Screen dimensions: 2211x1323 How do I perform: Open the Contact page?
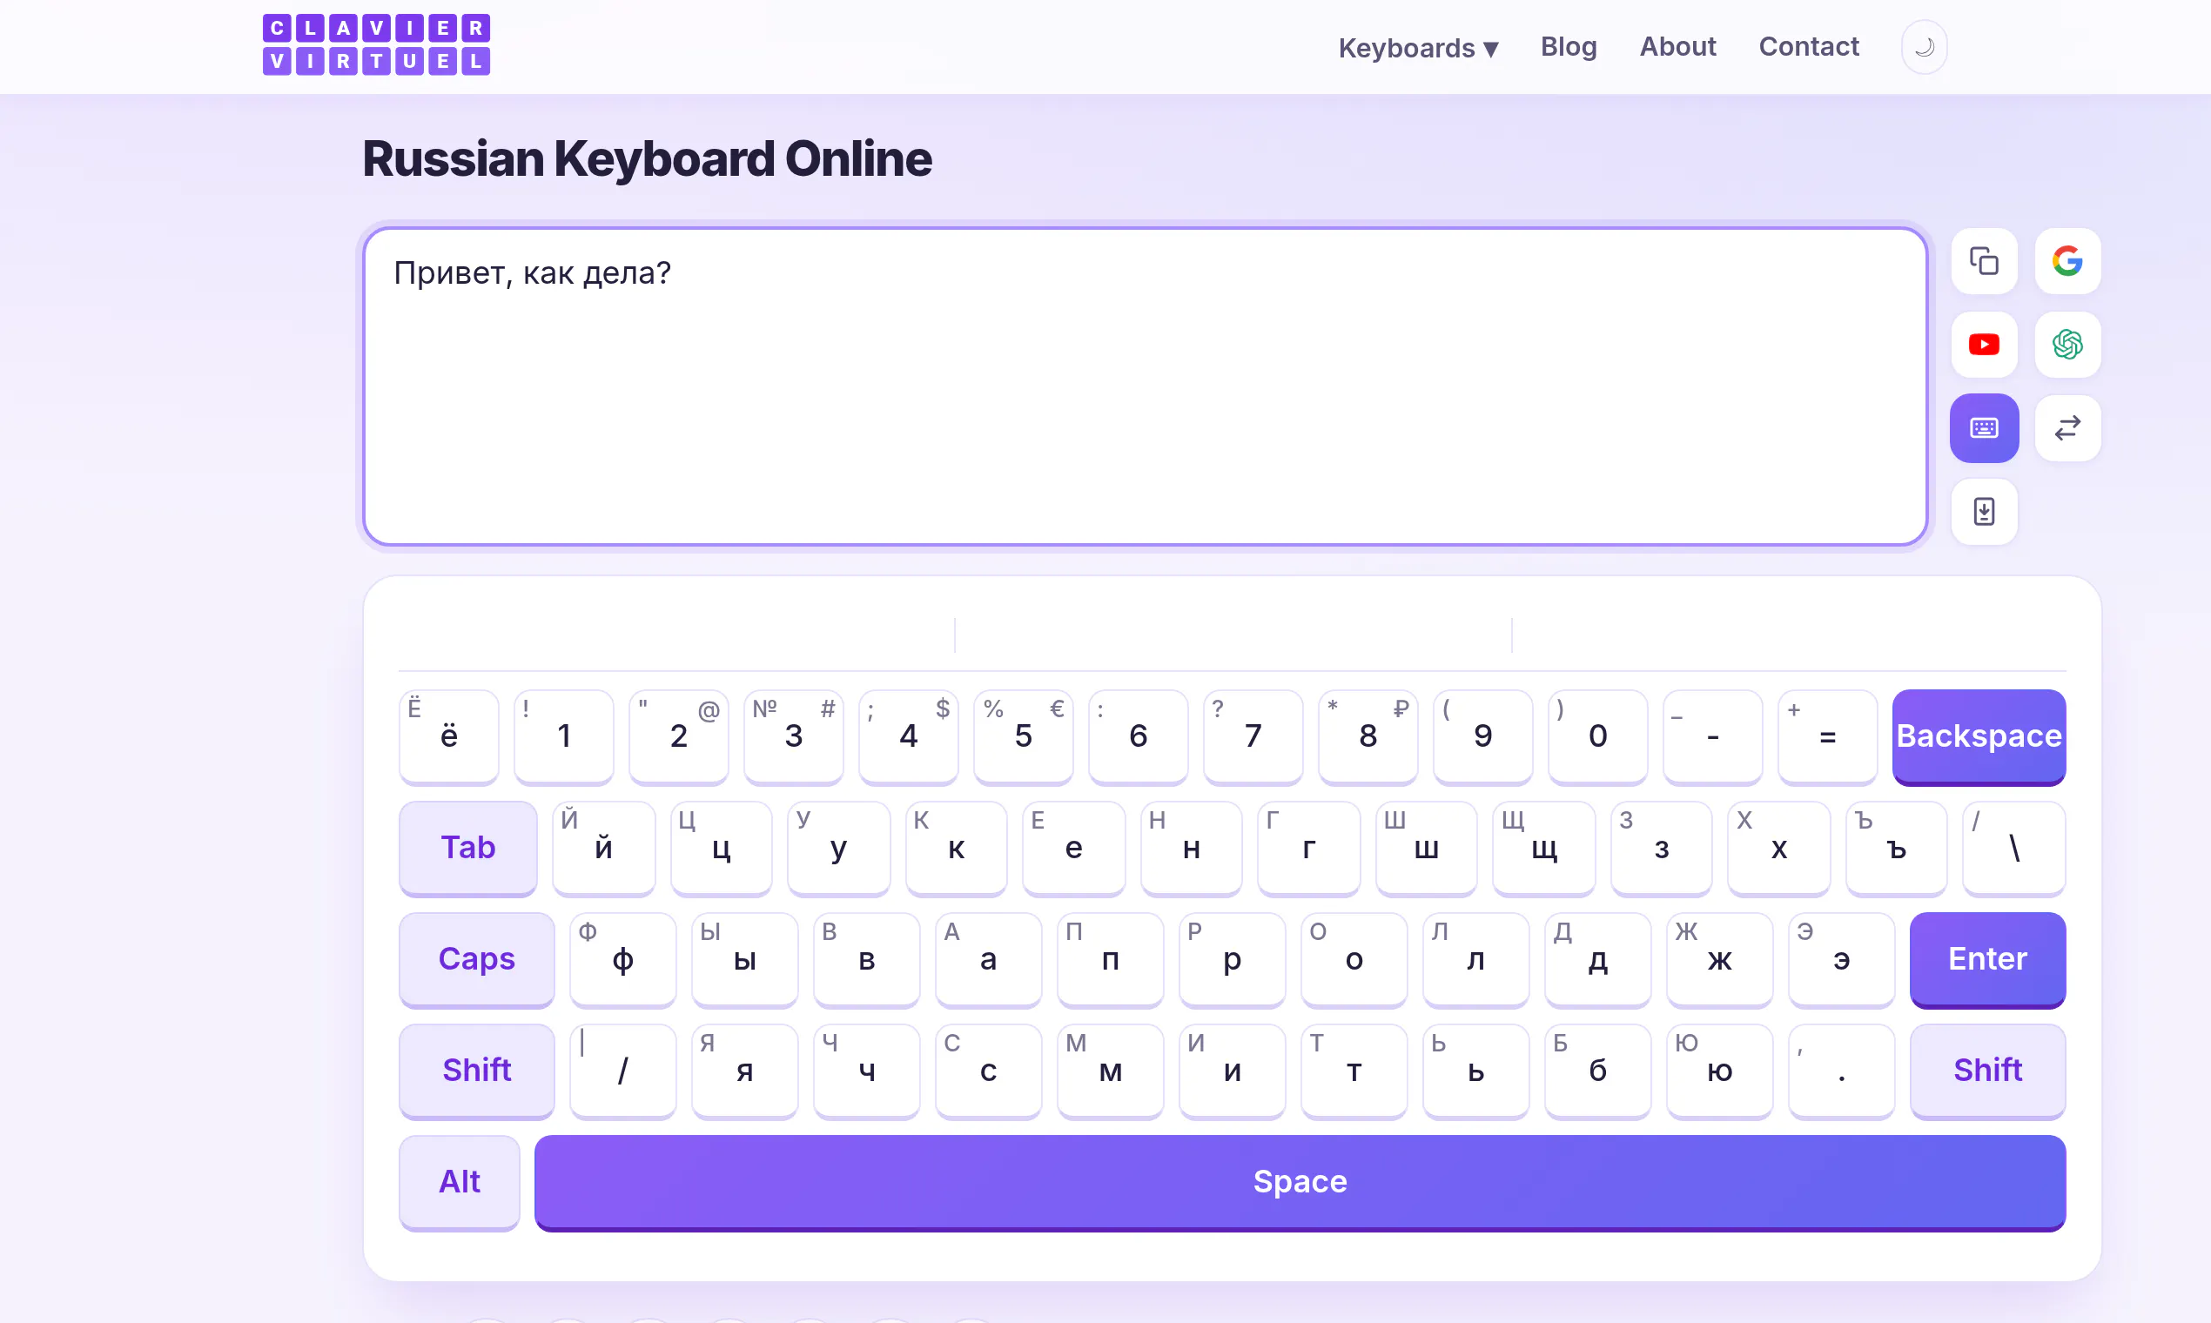tap(1808, 46)
